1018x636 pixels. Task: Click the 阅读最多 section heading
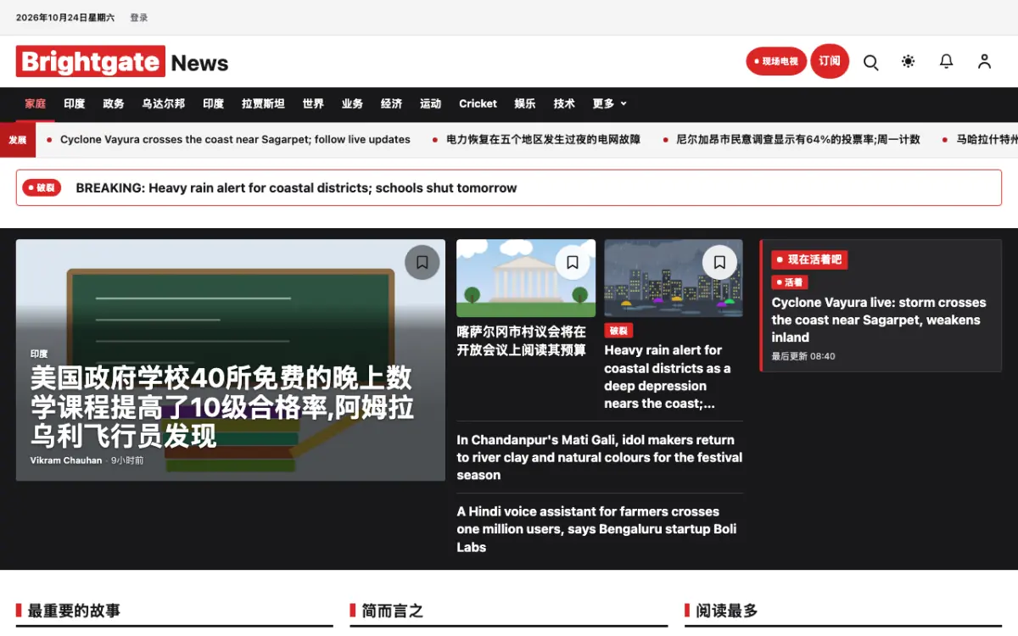(x=727, y=611)
